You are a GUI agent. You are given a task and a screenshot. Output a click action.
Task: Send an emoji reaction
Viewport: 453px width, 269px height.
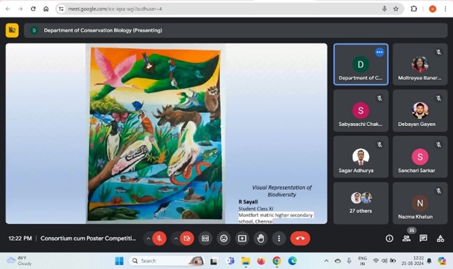[223, 238]
